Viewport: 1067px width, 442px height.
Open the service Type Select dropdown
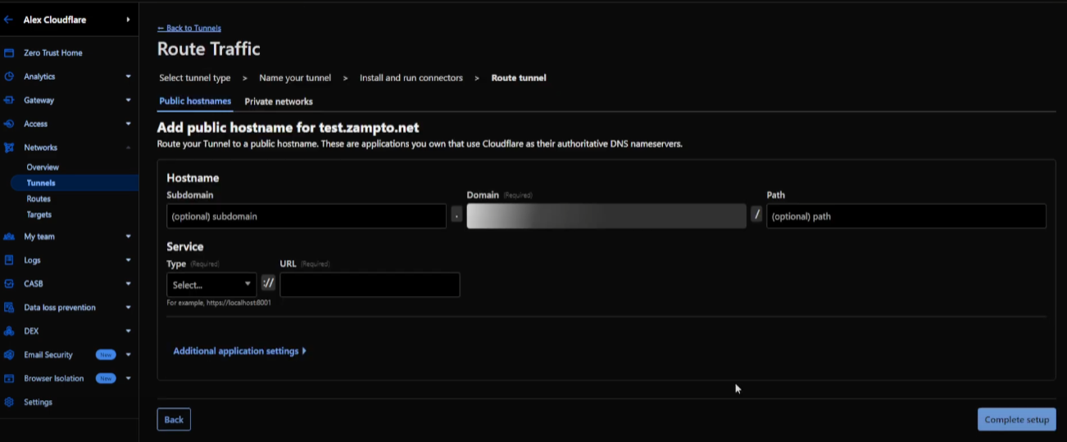click(x=211, y=285)
